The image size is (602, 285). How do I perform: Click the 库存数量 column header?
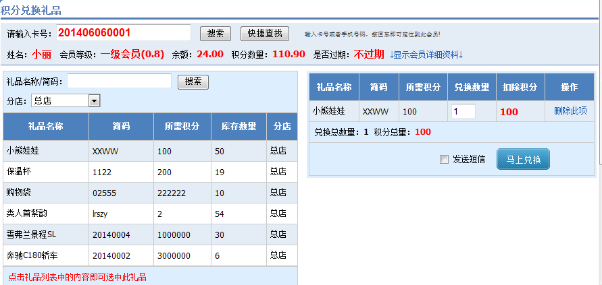point(239,126)
